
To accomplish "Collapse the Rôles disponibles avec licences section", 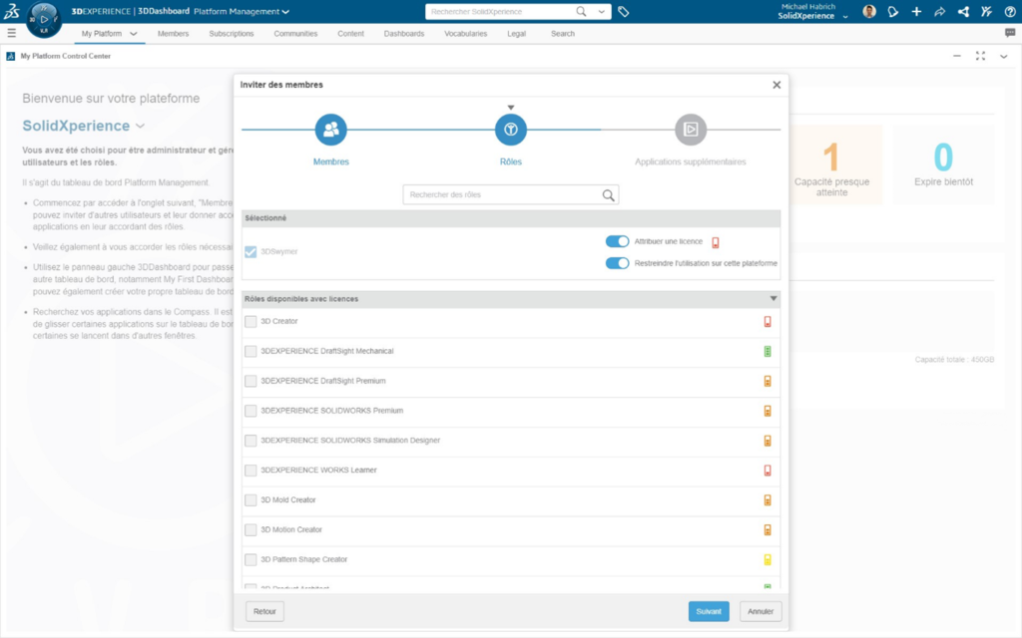I will tap(773, 299).
